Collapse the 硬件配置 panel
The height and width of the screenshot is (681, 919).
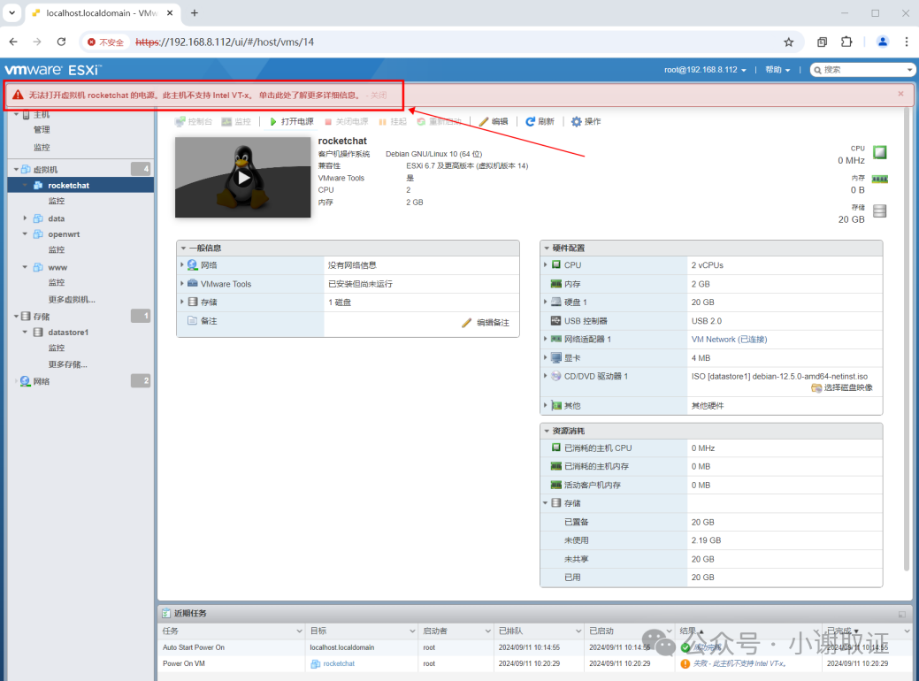click(x=547, y=248)
